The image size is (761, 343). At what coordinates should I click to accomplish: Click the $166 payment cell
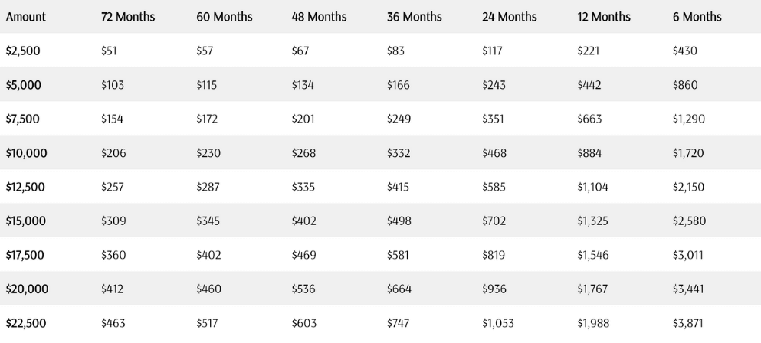click(399, 86)
